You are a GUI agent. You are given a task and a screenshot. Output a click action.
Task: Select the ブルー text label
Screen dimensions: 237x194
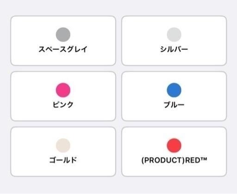tap(174, 105)
